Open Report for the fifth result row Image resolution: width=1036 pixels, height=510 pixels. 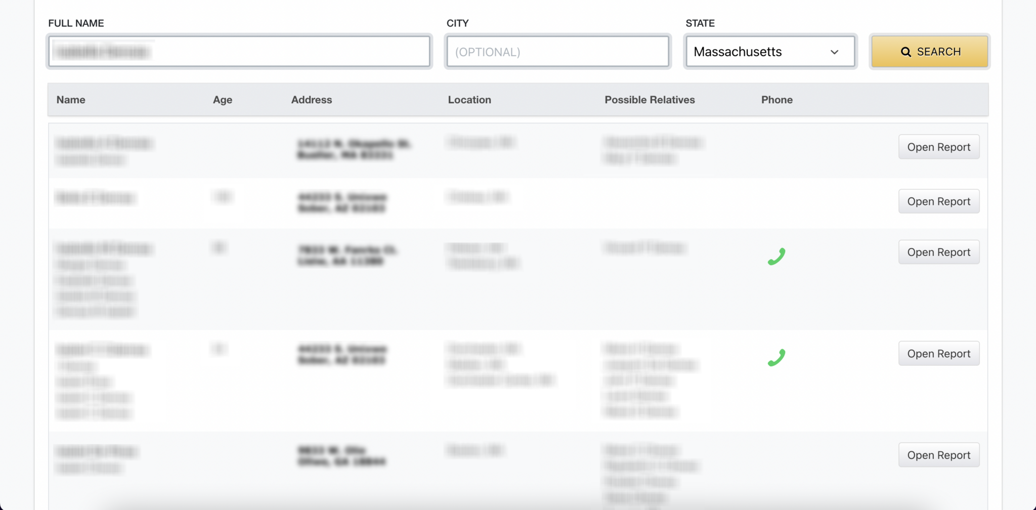(938, 455)
